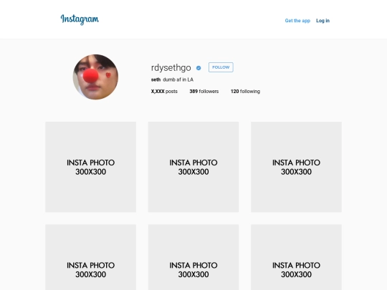This screenshot has height=290, width=387.
Task: Click the red clown nose on the avatar
Action: click(x=90, y=75)
